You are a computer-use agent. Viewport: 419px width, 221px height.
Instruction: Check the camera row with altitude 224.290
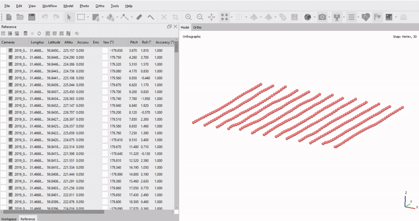pos(3,57)
